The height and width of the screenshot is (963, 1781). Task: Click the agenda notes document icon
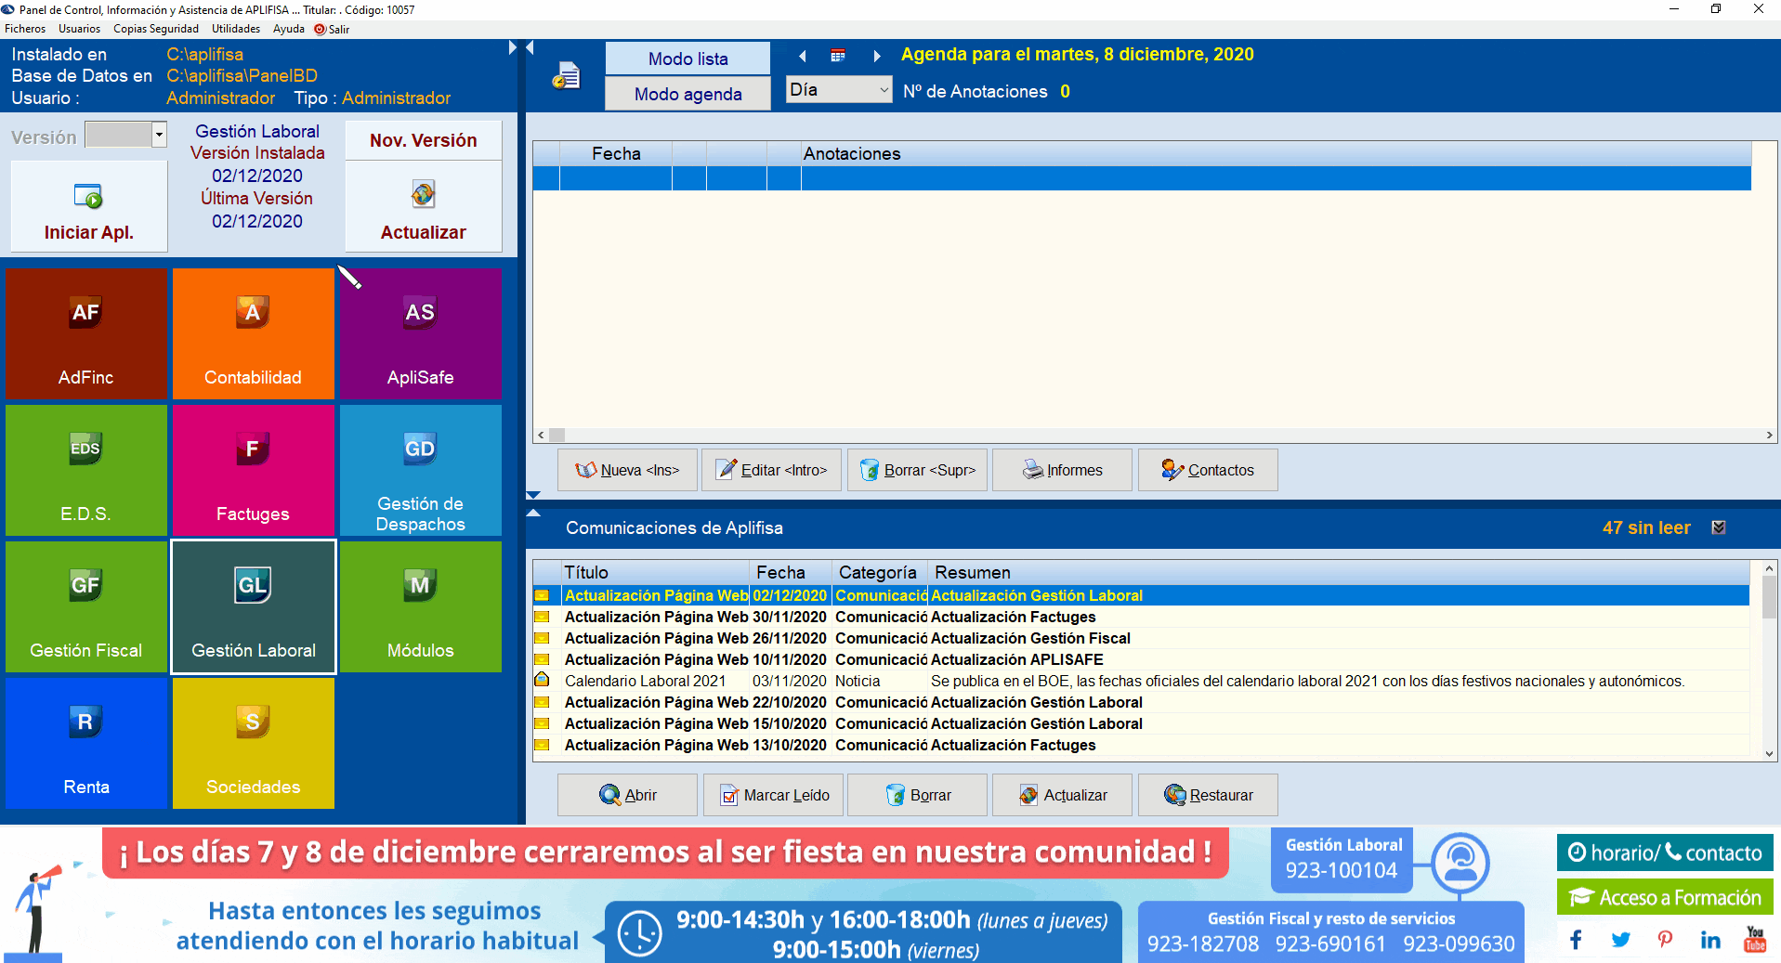point(566,76)
